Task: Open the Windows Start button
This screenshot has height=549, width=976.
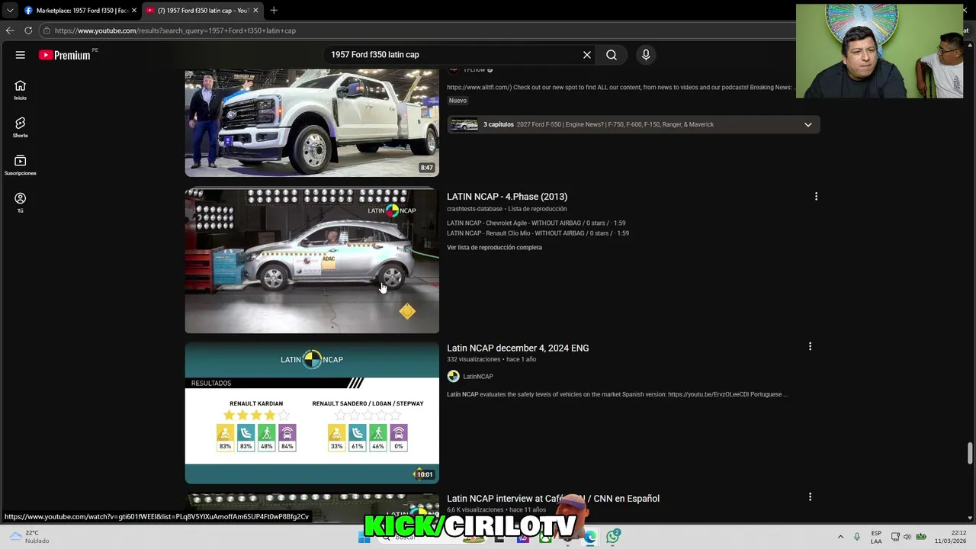Action: point(364,537)
